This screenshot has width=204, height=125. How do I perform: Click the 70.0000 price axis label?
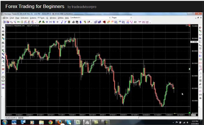click(195, 26)
